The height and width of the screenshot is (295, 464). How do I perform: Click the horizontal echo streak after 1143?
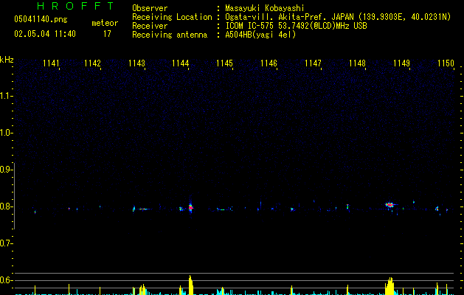click(x=143, y=209)
